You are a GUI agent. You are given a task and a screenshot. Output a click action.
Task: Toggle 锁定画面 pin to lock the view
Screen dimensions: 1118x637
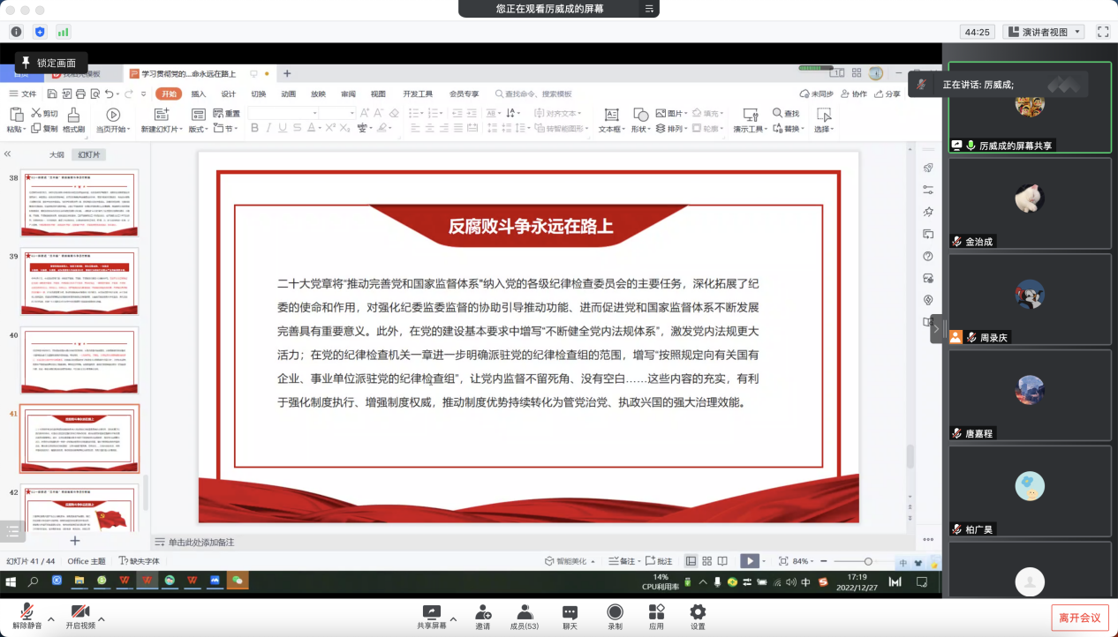(x=50, y=63)
